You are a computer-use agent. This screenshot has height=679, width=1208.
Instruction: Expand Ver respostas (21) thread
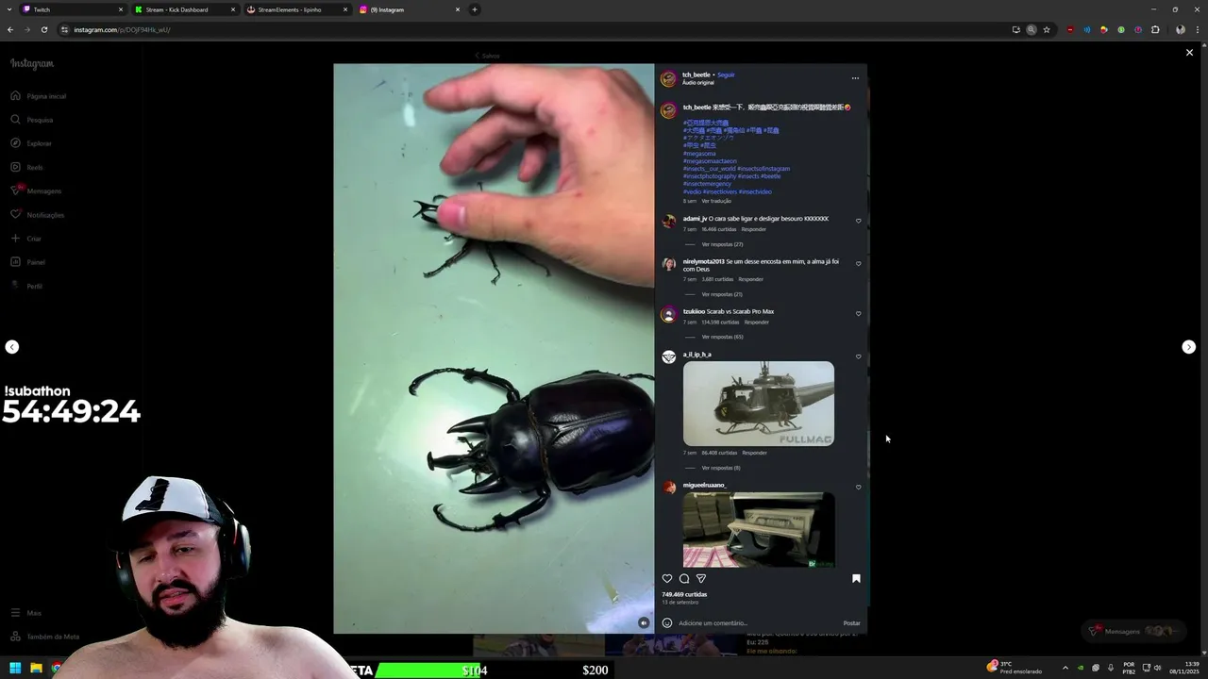tap(722, 294)
